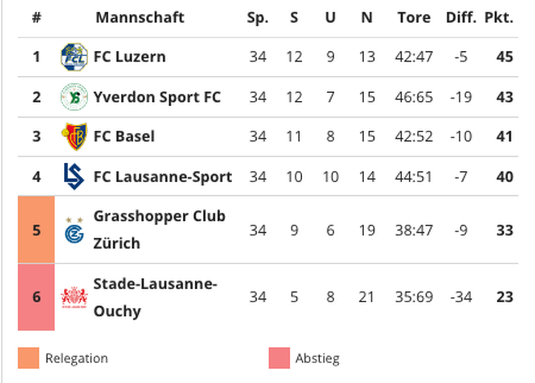This screenshot has height=383, width=535.
Task: Click the FC Luzern club logo
Action: 74,57
